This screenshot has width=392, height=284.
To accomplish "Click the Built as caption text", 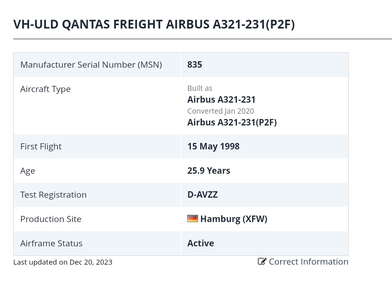I will [200, 88].
